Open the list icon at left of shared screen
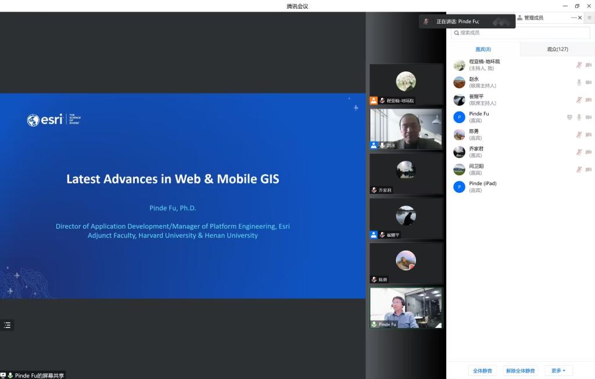Viewport: 595px width, 379px height. pos(7,325)
